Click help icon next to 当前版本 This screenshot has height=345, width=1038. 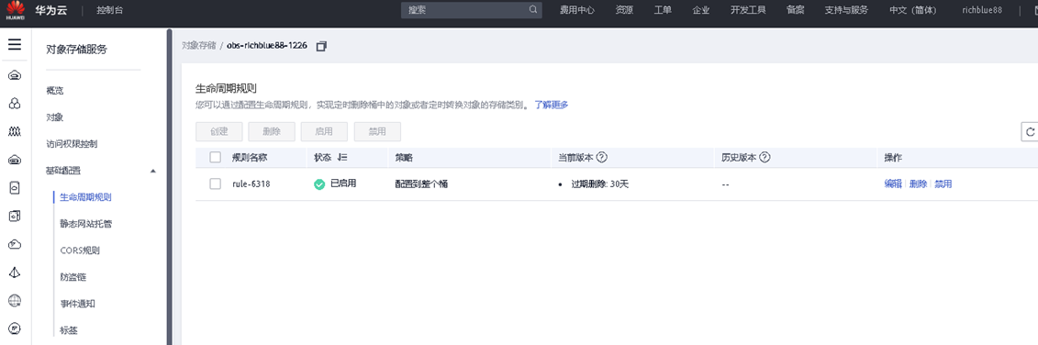[x=602, y=158]
